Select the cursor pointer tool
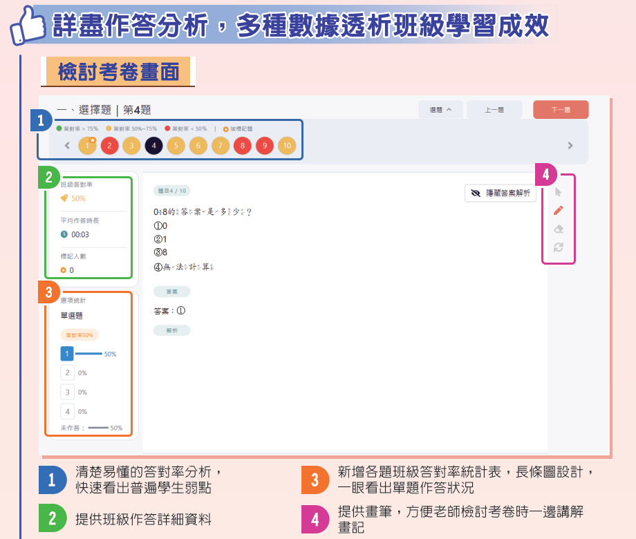 point(559,192)
